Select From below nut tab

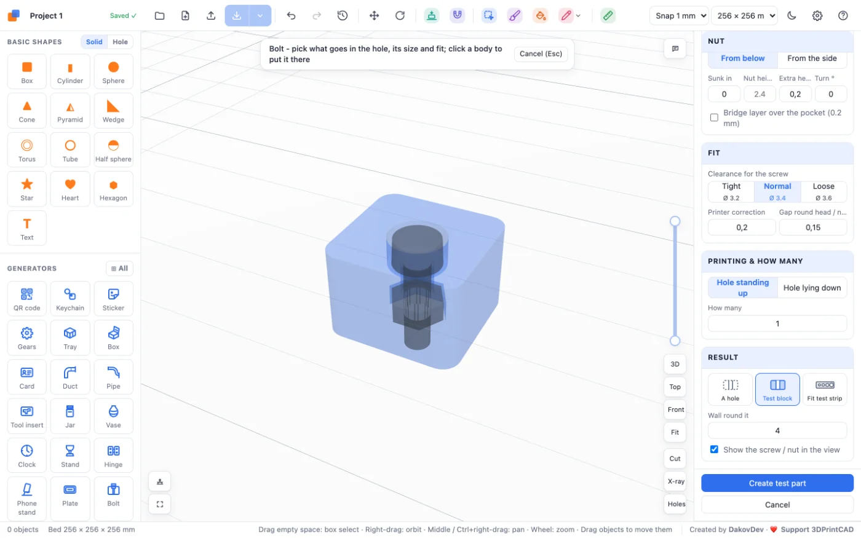pos(743,58)
